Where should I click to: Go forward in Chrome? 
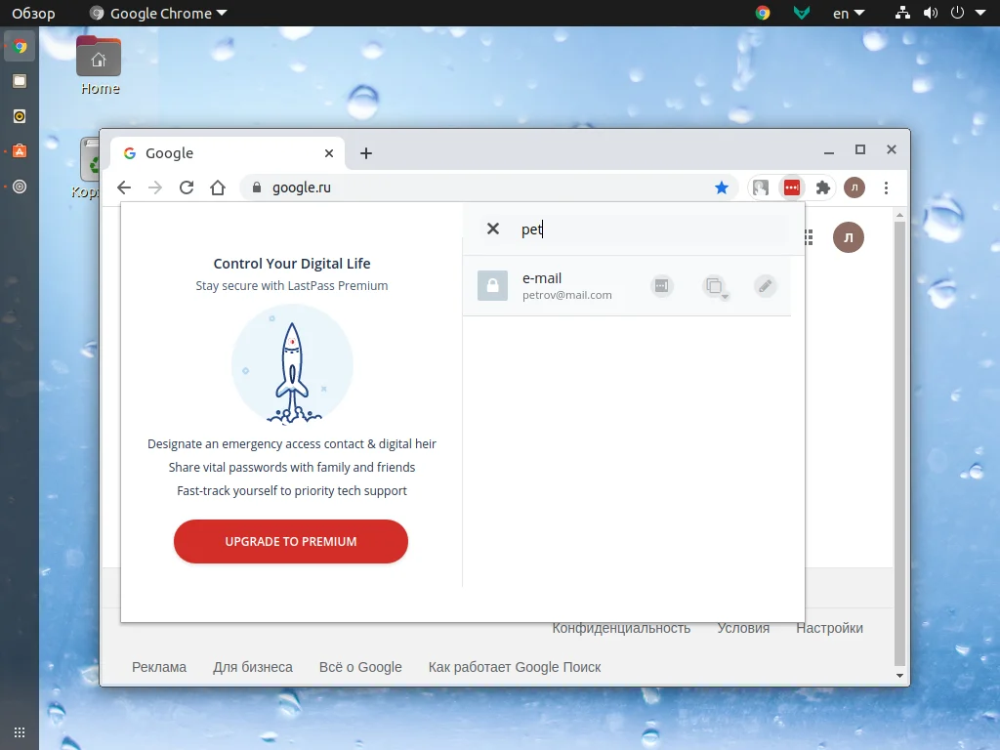(155, 187)
